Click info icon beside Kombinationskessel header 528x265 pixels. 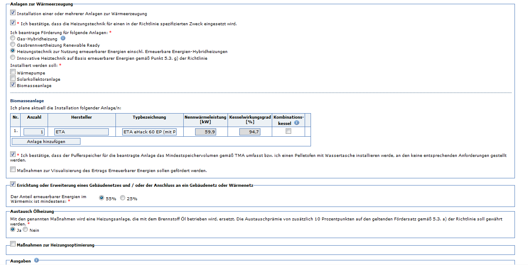pos(297,123)
